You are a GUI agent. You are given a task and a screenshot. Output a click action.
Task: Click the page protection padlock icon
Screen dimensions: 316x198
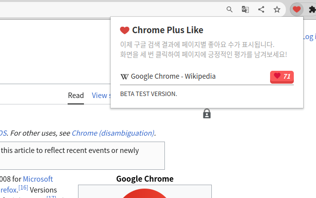(207, 113)
